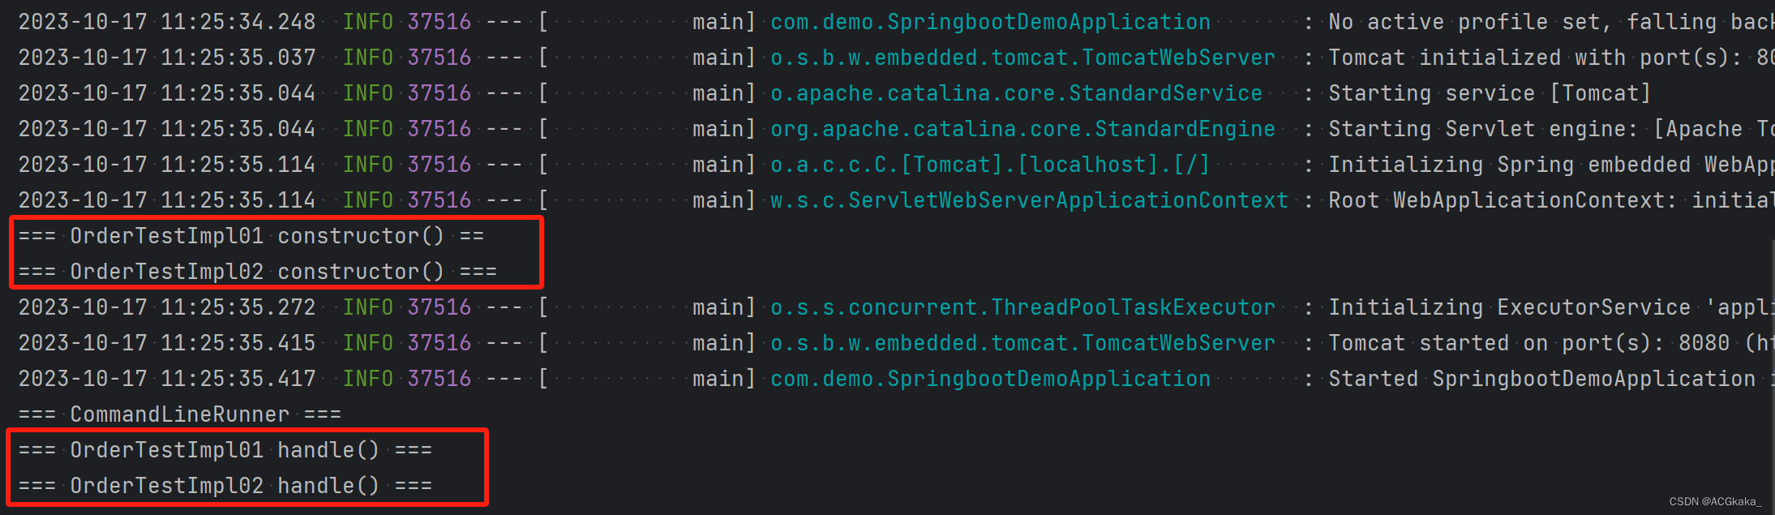Click the com.demo.SpringbootDemoApplication logger at 11:25:34.248

(990, 23)
